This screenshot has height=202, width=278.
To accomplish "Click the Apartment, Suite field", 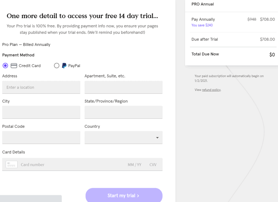I will point(124,87).
